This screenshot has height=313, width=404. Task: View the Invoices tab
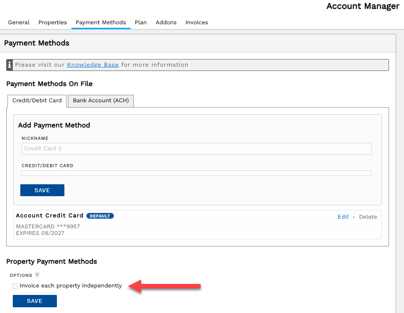(x=197, y=22)
